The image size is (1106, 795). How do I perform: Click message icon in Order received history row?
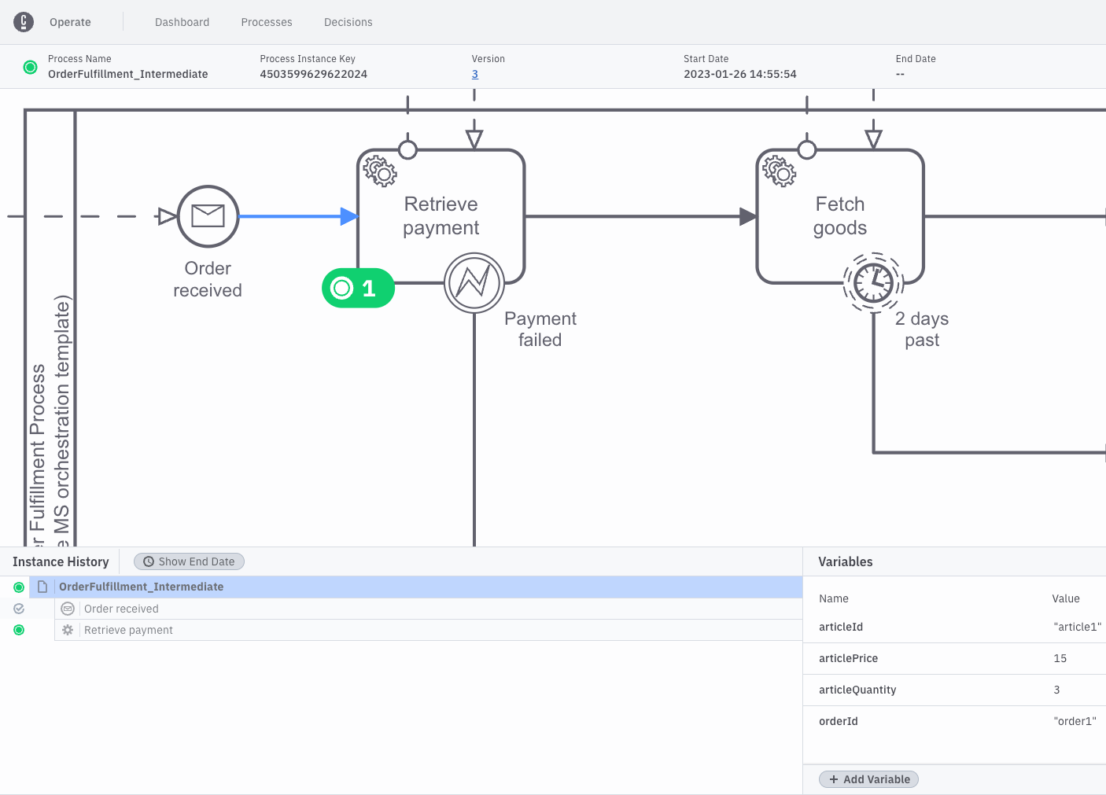tap(68, 609)
